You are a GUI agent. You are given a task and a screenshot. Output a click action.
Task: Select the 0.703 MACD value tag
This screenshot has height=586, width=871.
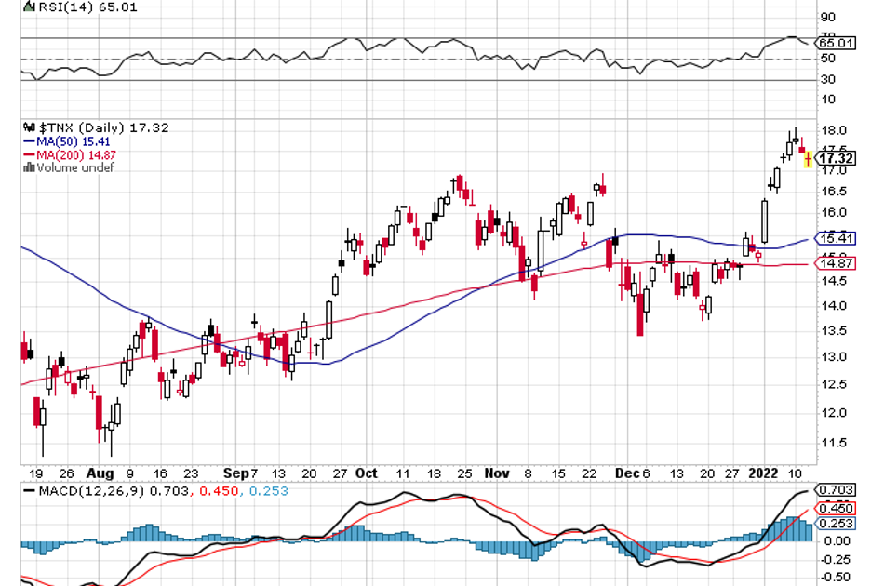(835, 489)
